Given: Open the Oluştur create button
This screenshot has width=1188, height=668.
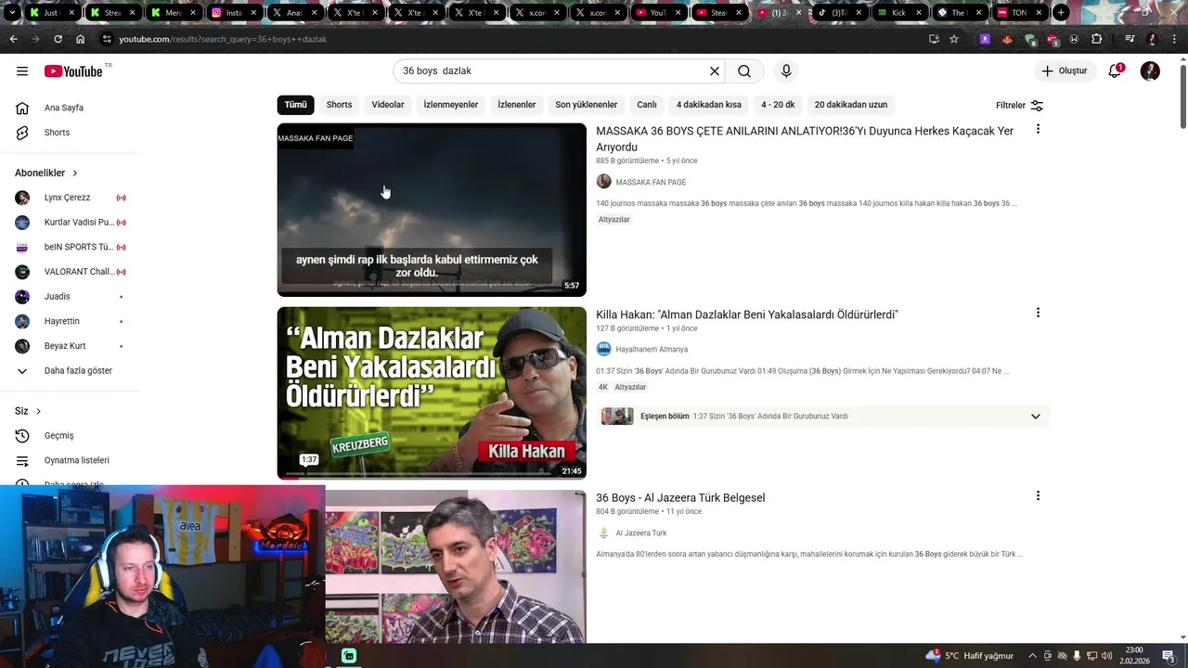Looking at the screenshot, I should point(1064,71).
